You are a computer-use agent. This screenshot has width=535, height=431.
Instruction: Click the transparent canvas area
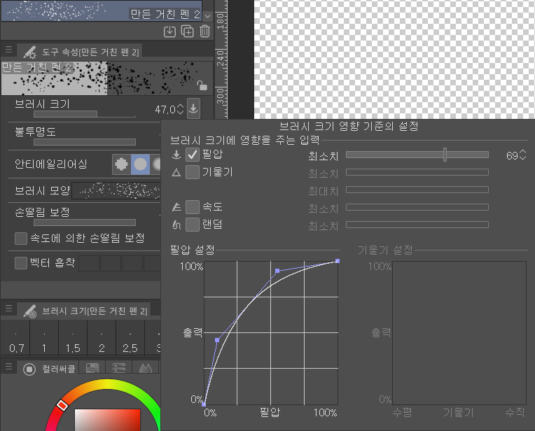point(394,59)
